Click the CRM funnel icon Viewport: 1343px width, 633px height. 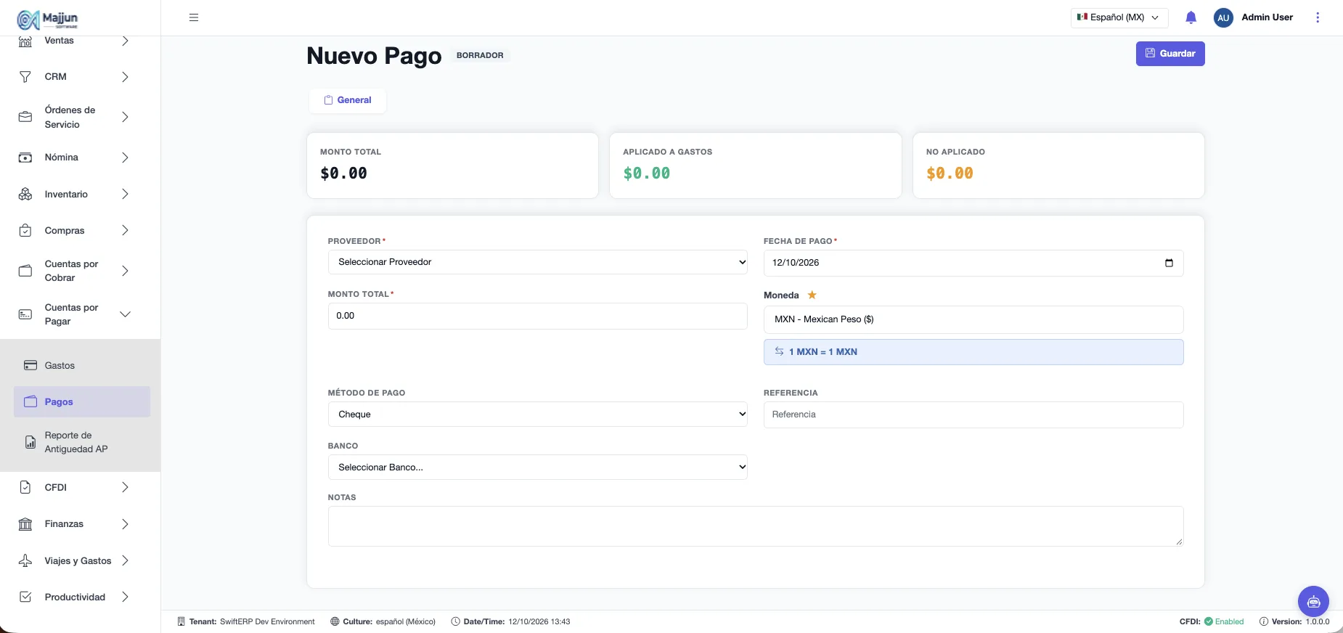click(25, 77)
